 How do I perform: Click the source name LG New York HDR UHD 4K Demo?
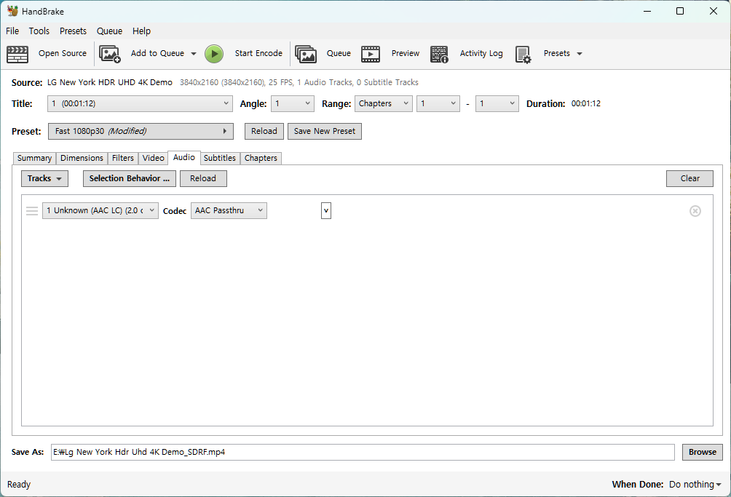(x=110, y=82)
